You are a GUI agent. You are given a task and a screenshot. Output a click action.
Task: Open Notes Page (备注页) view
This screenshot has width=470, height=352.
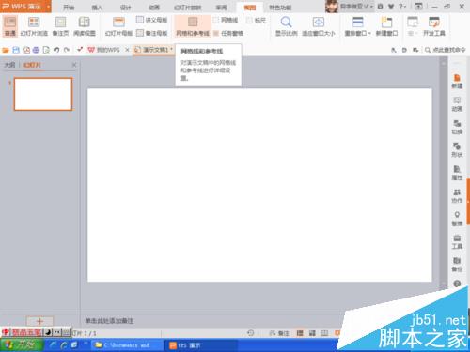[x=60, y=26]
